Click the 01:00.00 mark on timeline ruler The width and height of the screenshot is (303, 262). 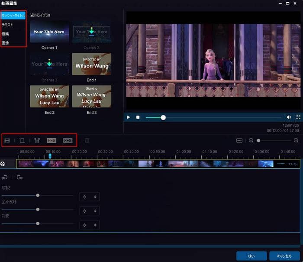coord(184,152)
